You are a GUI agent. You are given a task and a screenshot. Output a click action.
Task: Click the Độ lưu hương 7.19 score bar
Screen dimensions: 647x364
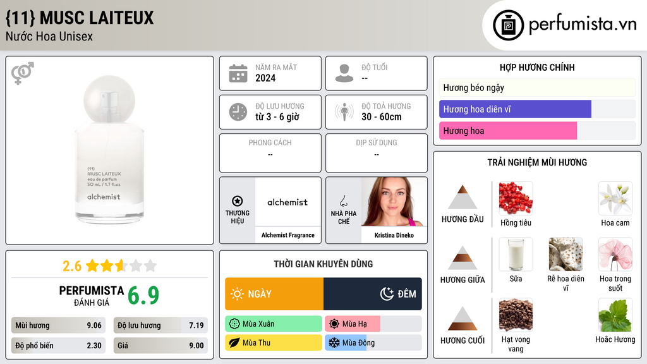[x=160, y=325]
